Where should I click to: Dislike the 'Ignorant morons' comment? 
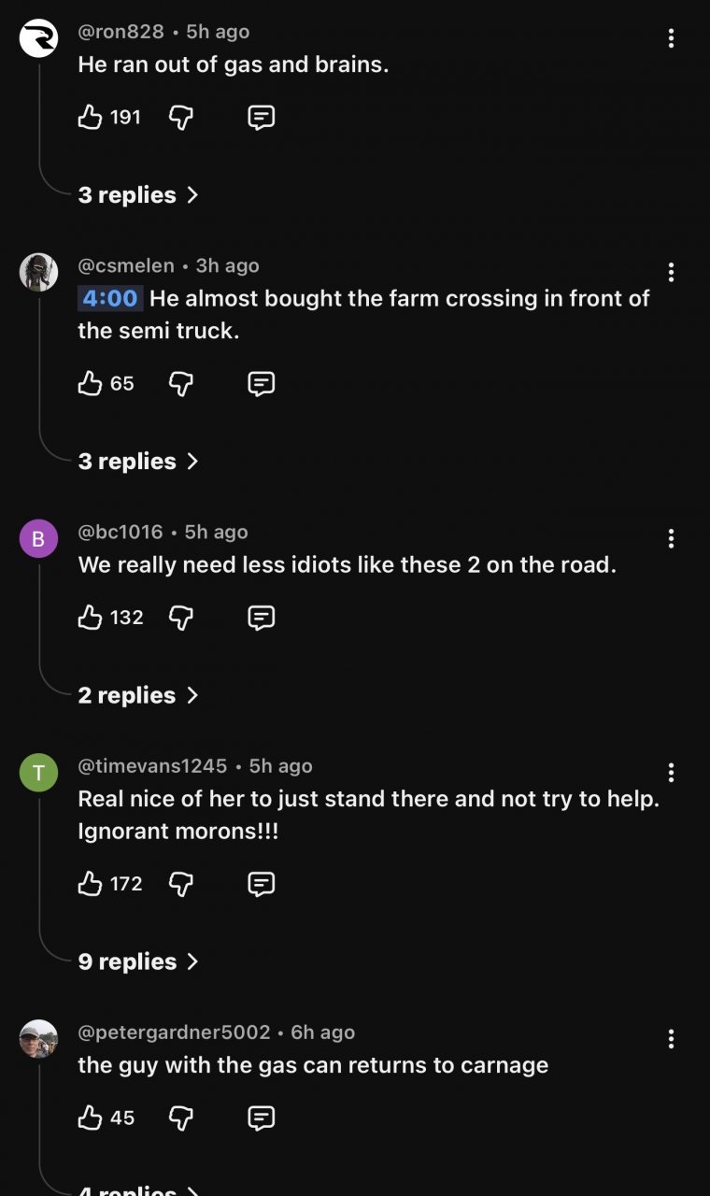click(180, 883)
